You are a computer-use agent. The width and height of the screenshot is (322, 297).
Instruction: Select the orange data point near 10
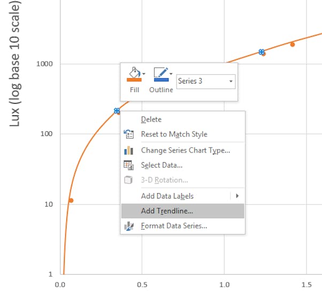coord(71,201)
